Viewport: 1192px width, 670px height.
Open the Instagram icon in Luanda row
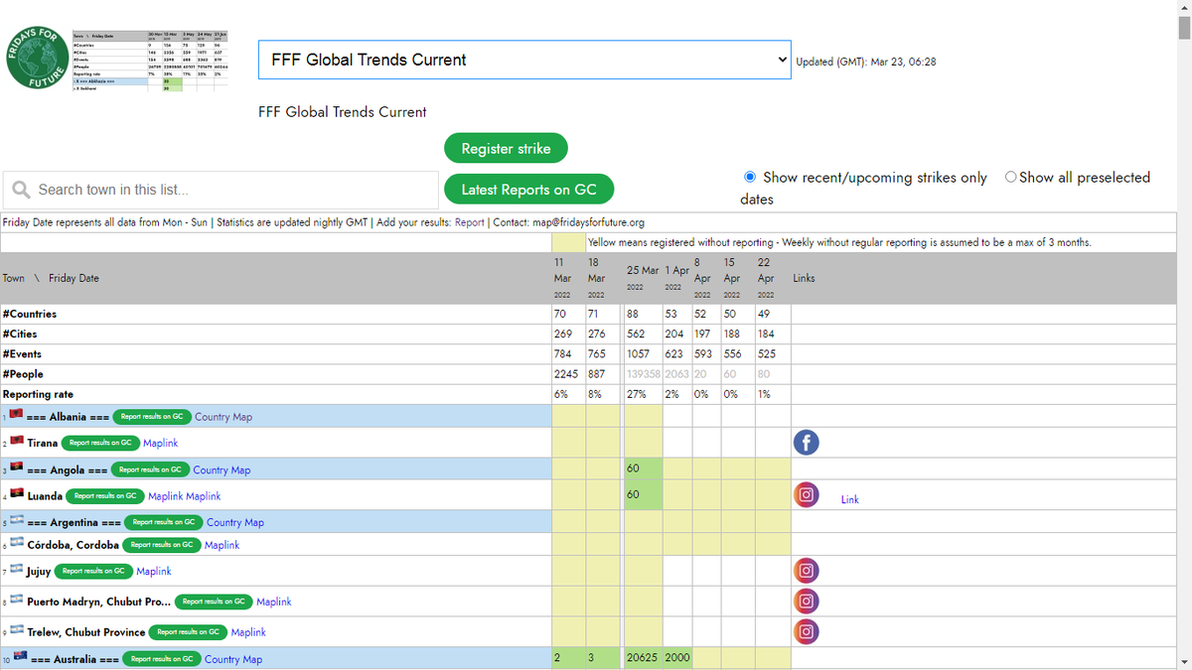[807, 494]
